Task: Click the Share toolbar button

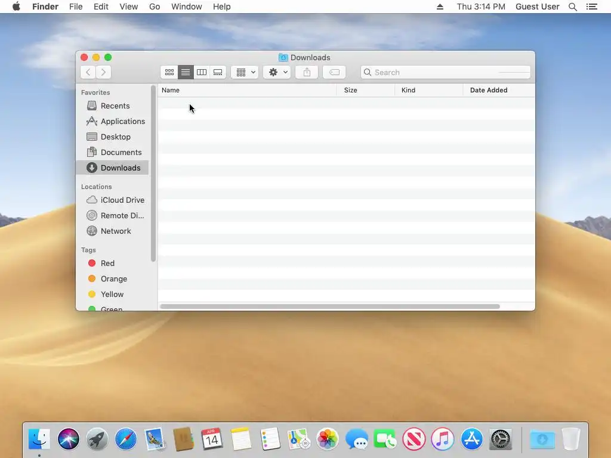Action: [307, 72]
